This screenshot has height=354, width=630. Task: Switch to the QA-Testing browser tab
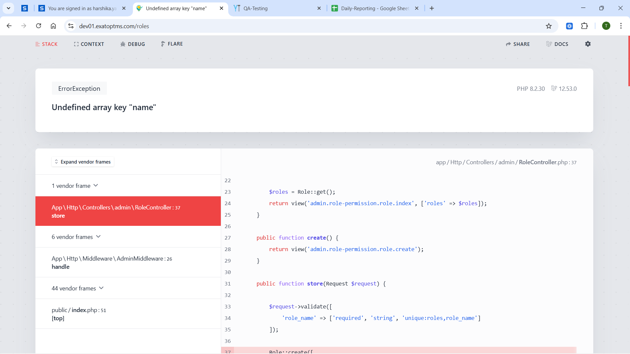pos(276,8)
